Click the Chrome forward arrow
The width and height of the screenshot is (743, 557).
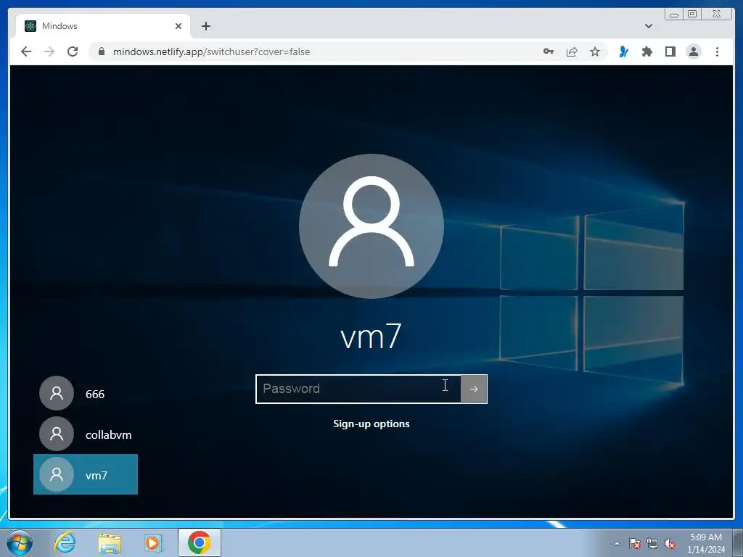49,51
